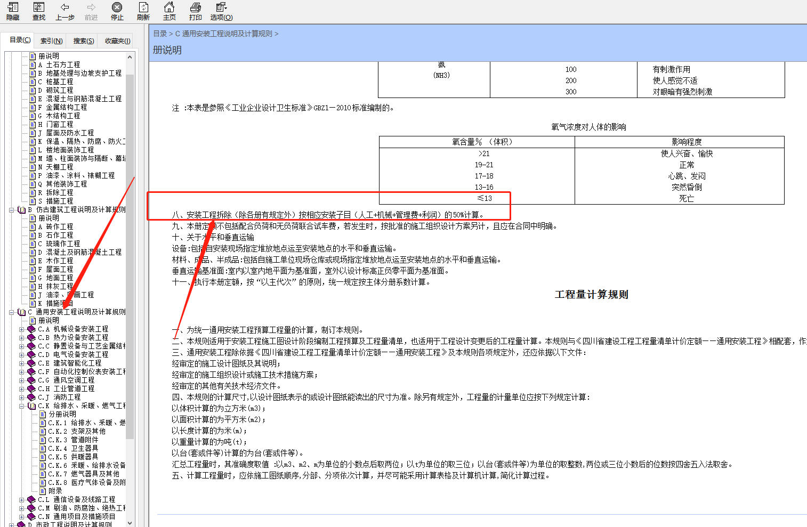Click the contents tree vertical scrollbar thumb
The width and height of the screenshot is (807, 527).
(x=130, y=256)
